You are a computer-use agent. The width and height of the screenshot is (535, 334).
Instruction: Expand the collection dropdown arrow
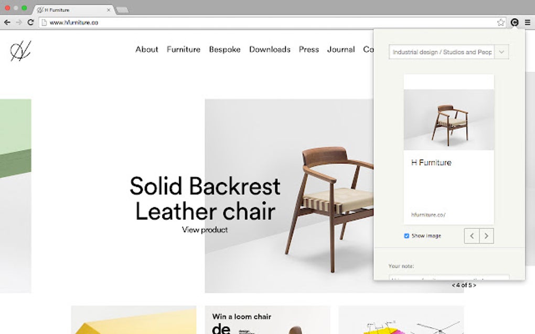point(501,52)
